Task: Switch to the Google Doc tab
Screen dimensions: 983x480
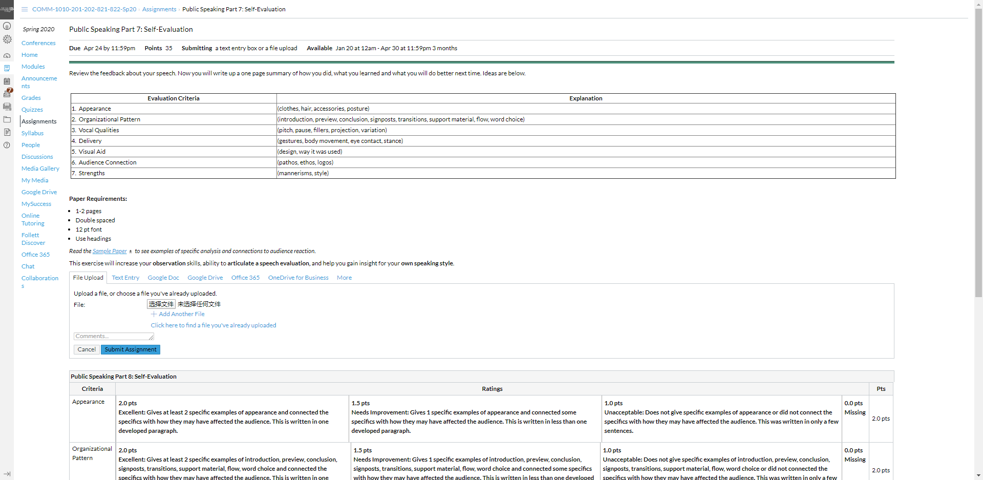Action: coord(163,278)
